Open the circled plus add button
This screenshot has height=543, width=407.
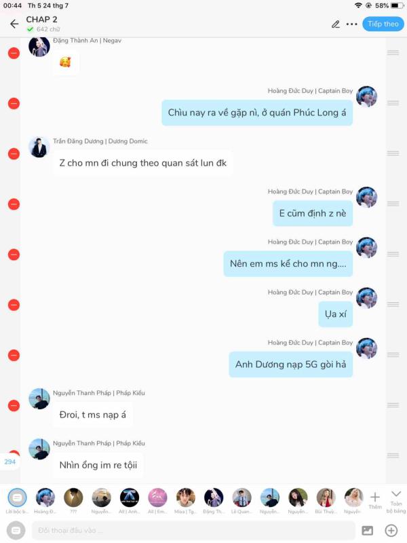(391, 530)
